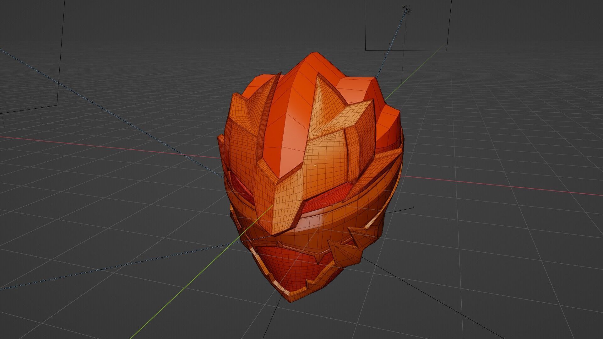Screen dimensions: 603x339
Task: Select the dashed-circle light object
Action: coord(406,10)
